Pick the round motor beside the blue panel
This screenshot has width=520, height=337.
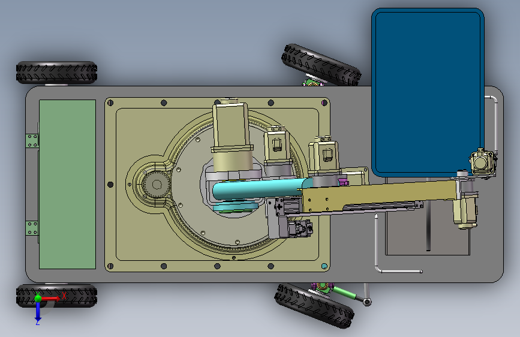pyautogui.click(x=482, y=163)
